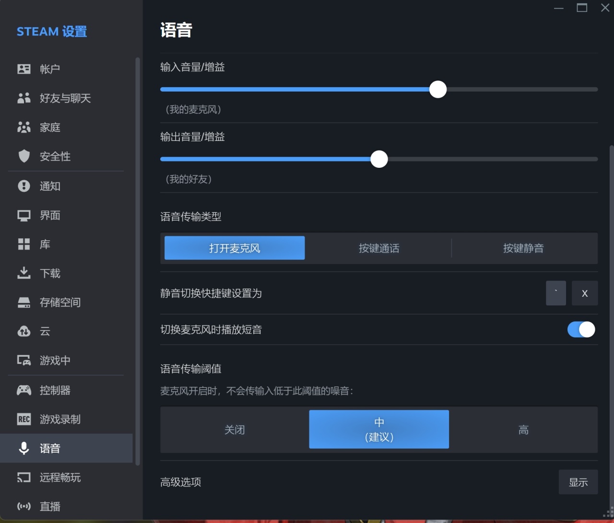
Task: Set voice threshold to 高
Action: coord(523,430)
